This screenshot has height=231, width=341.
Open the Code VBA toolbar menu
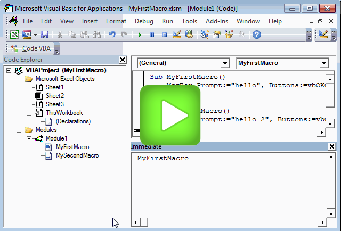click(36, 48)
